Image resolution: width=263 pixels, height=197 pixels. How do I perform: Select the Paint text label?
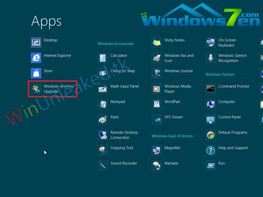[x=115, y=117]
